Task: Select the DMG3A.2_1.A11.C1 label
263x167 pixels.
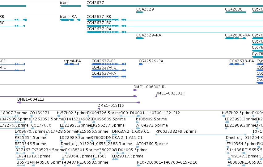Action: 124,138
